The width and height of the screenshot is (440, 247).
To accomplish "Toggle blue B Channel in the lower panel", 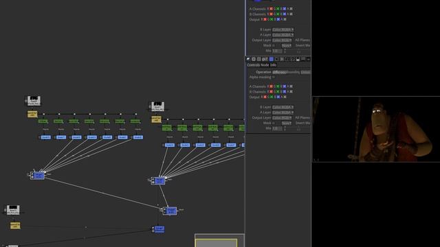I will point(285,91).
